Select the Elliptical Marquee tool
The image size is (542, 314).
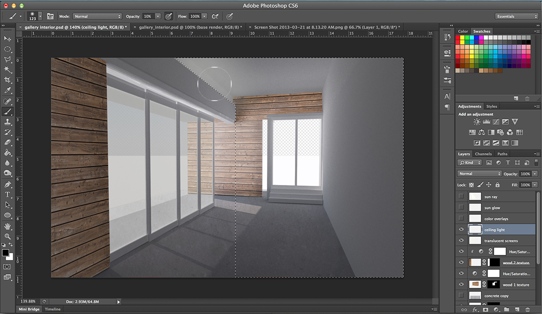click(x=8, y=49)
